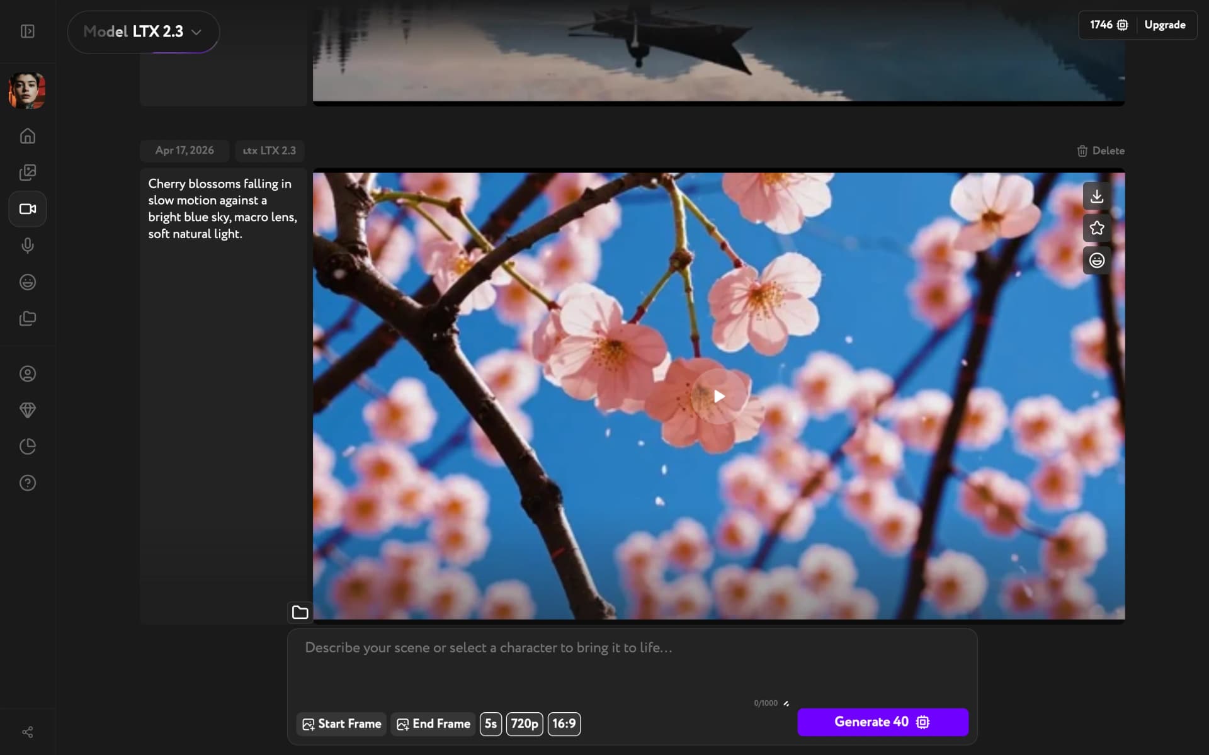Viewport: 1209px width, 755px height.
Task: Toggle favorite star on the generated video
Action: point(1096,228)
